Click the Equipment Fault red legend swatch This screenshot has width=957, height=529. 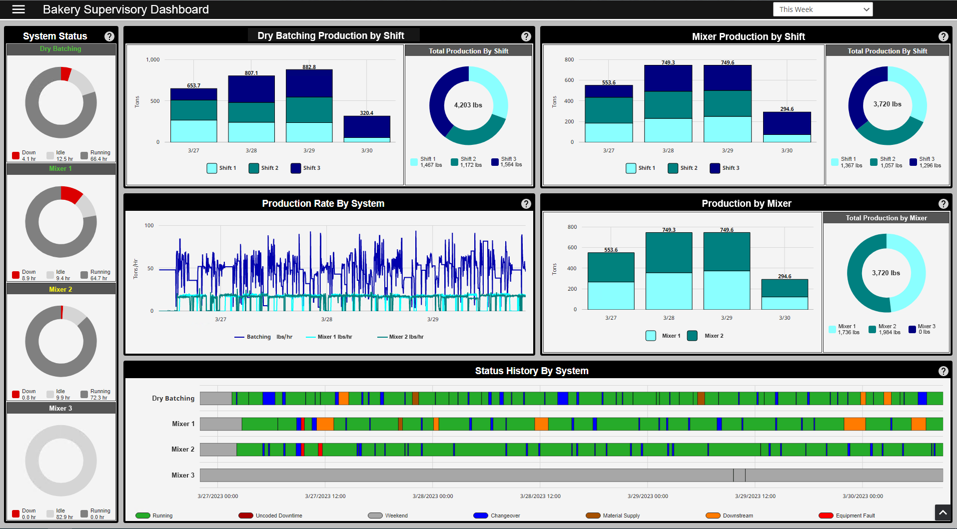826,516
